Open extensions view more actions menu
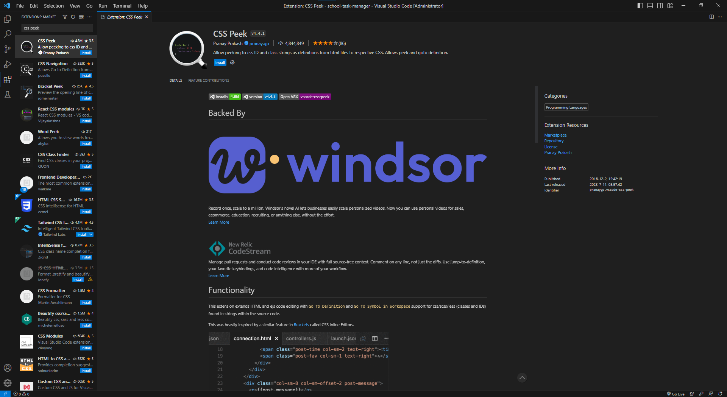This screenshot has width=727, height=397. tap(89, 17)
